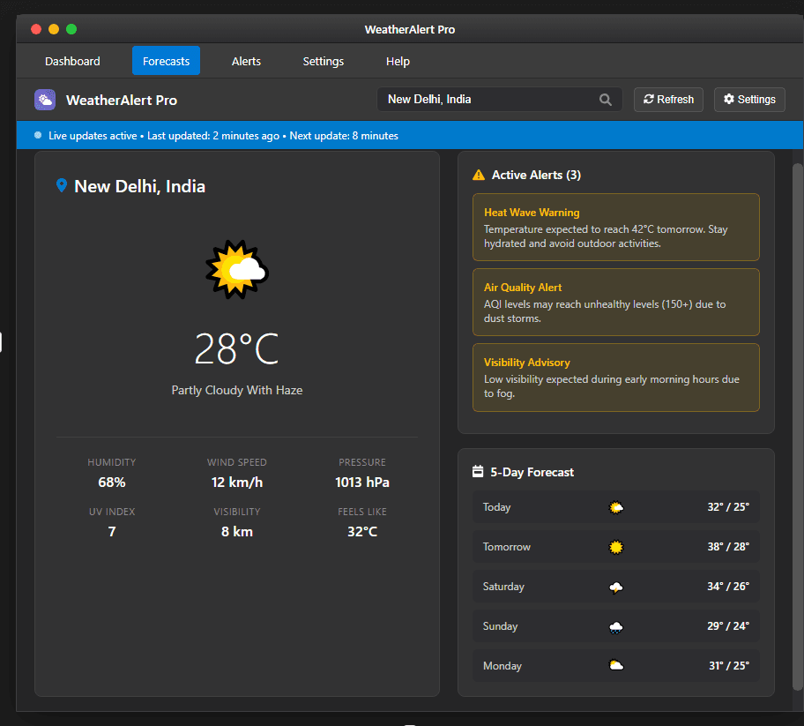
Task: Focus the New Delhi, India search field
Action: [489, 100]
